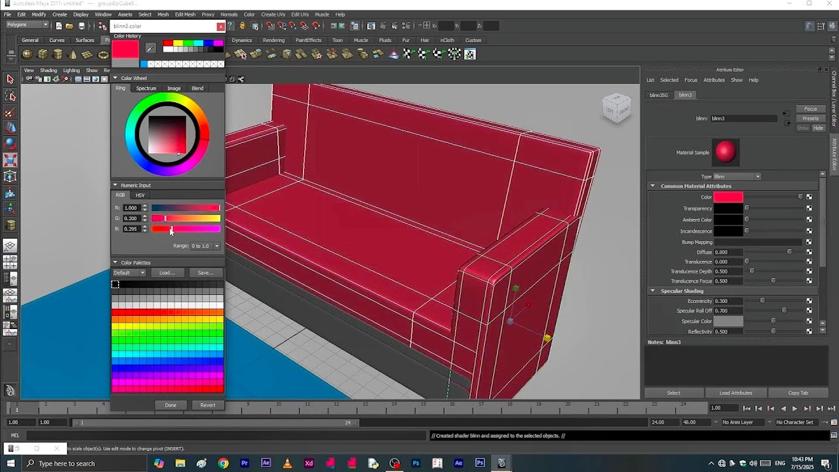Screen dimensions: 839x472
Task: Click the Load Attributes button
Action: click(x=735, y=393)
